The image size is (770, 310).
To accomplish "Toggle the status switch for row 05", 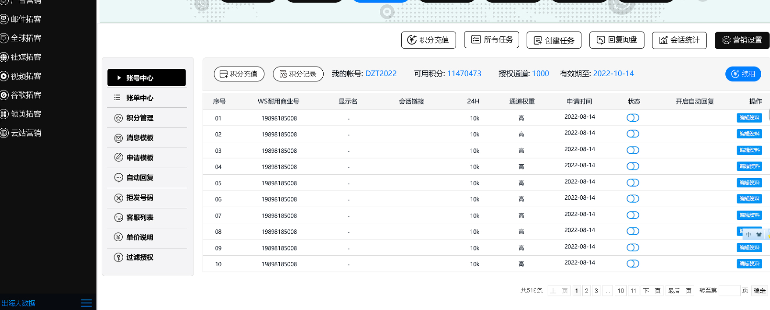I will click(633, 183).
